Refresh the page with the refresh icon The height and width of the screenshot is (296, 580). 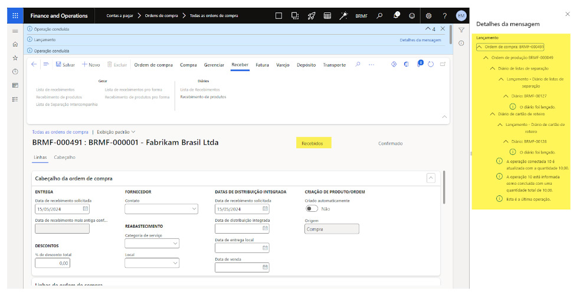431,65
